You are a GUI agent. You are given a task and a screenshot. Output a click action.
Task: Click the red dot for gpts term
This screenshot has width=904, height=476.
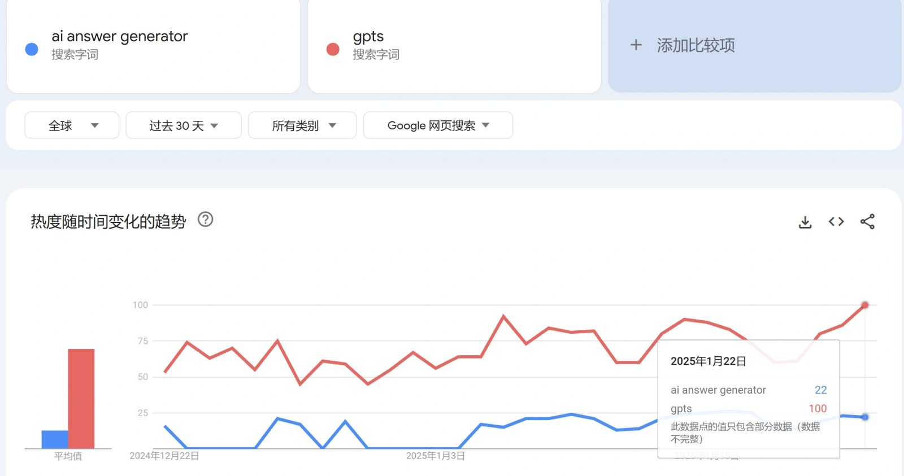(x=333, y=50)
